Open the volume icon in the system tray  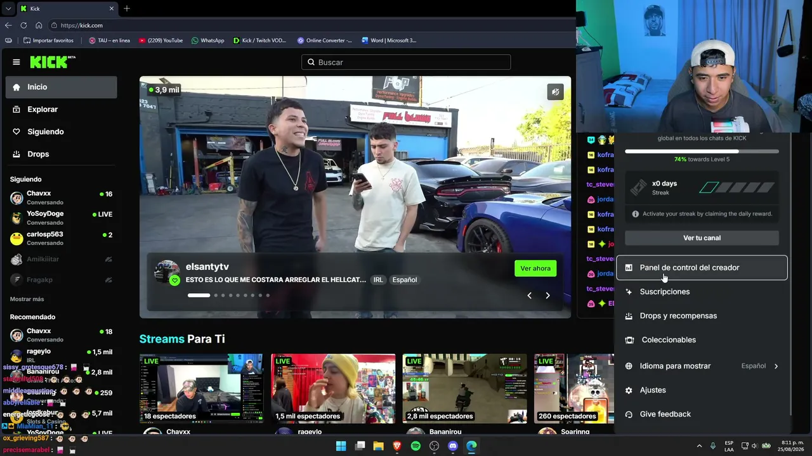(754, 446)
